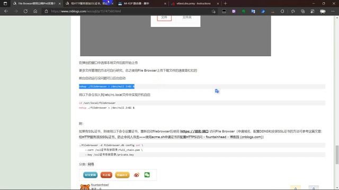The image size is (339, 190).
Task: Reload the current page
Action: click(25, 11)
